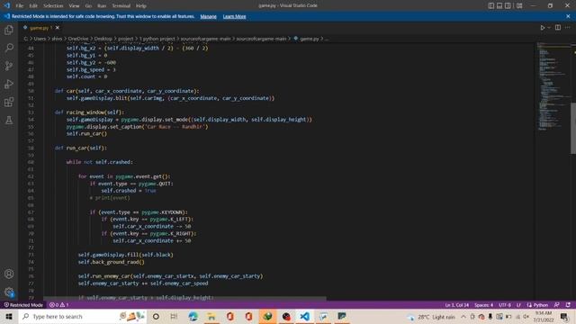Expand the '1 python project' breadcrumb segment
The width and height of the screenshot is (576, 324).
[157, 39]
